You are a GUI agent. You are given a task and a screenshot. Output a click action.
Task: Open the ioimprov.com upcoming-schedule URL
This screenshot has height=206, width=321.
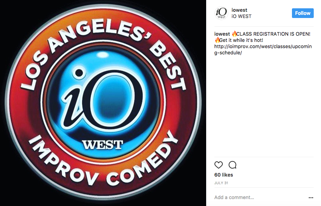pyautogui.click(x=263, y=50)
